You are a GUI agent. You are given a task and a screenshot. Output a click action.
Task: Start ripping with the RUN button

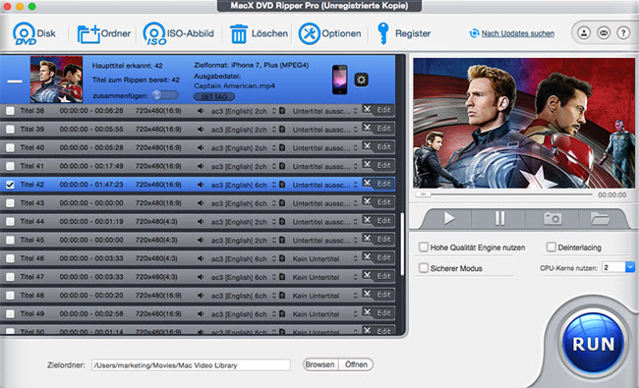tap(593, 343)
